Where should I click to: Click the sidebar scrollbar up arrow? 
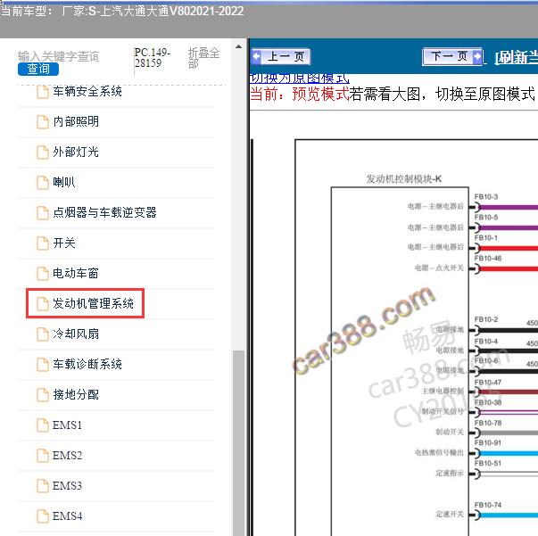pyautogui.click(x=238, y=46)
